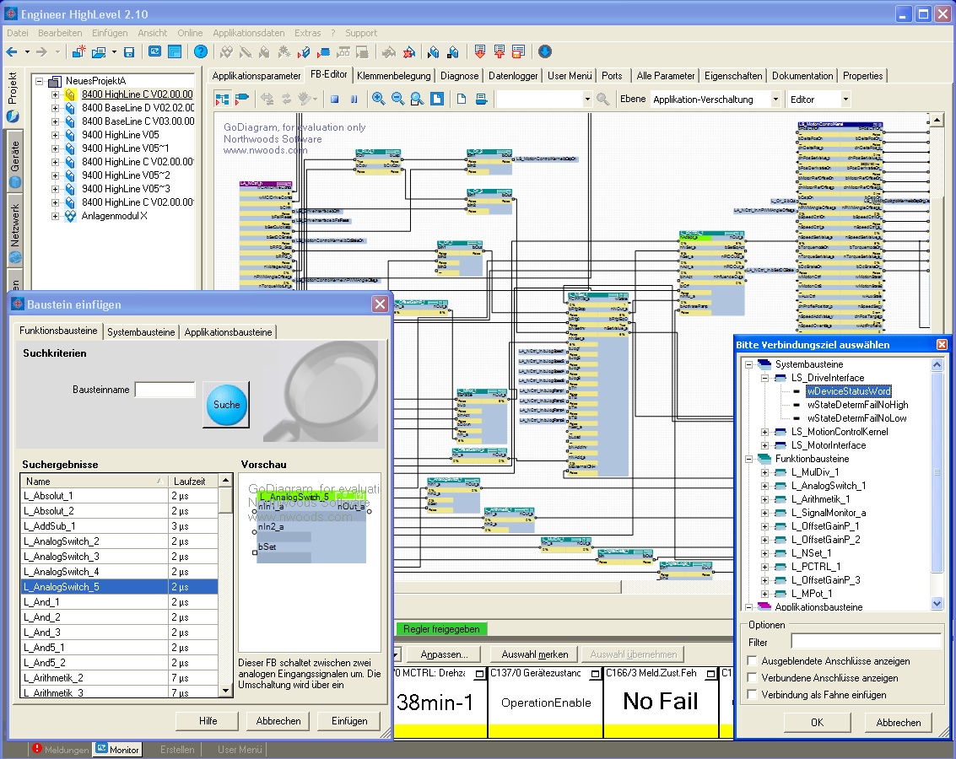Click the red X cube icon in main toolbar
Image resolution: width=956 pixels, height=759 pixels.
409,52
